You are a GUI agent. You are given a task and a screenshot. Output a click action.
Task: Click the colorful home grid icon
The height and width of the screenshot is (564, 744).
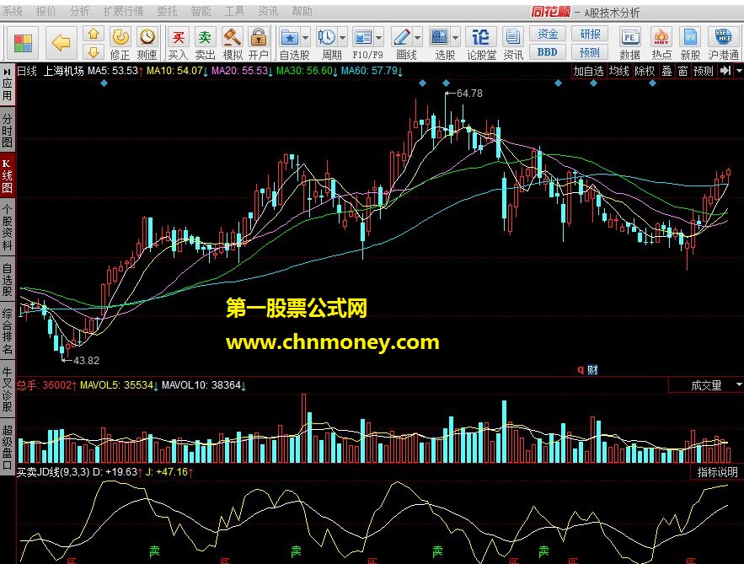click(x=23, y=43)
